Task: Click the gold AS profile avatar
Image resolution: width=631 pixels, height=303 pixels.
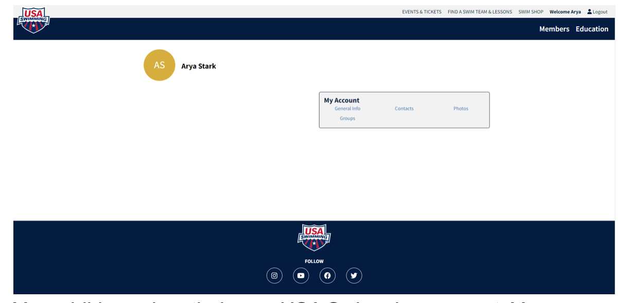Action: (x=160, y=65)
